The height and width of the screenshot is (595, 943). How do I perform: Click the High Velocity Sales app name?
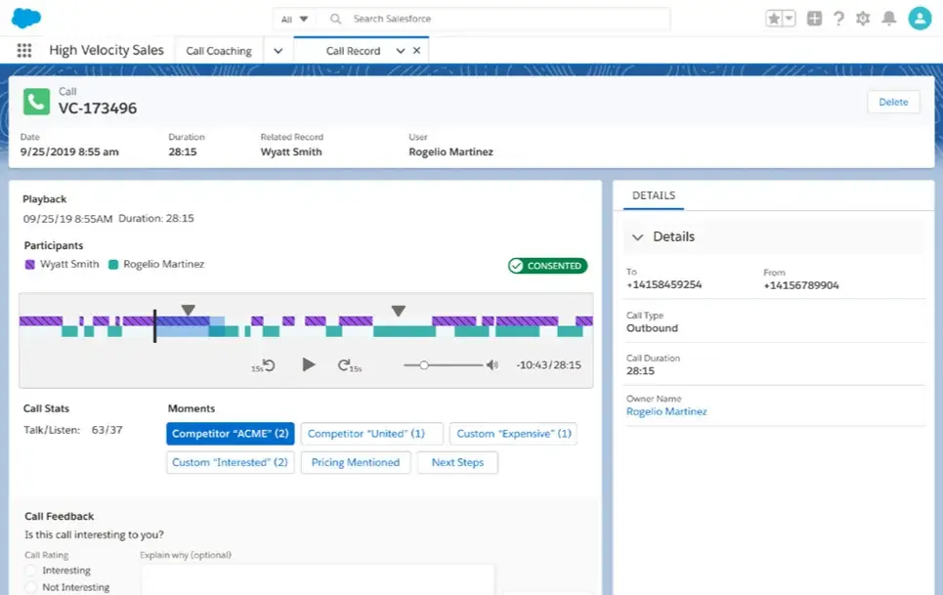pyautogui.click(x=107, y=51)
